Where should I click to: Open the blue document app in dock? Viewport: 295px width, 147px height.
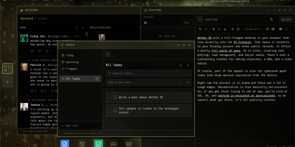(65, 144)
